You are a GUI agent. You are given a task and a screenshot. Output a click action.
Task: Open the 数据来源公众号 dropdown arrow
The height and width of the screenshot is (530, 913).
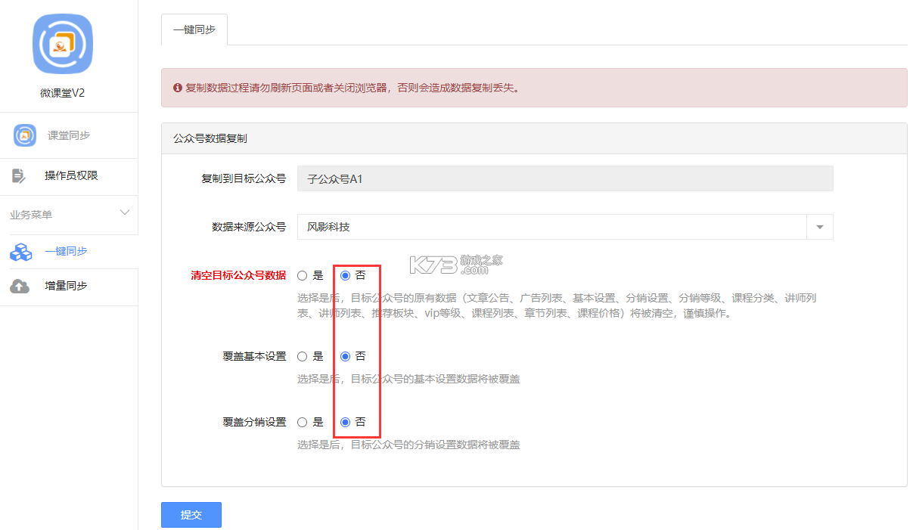(820, 227)
